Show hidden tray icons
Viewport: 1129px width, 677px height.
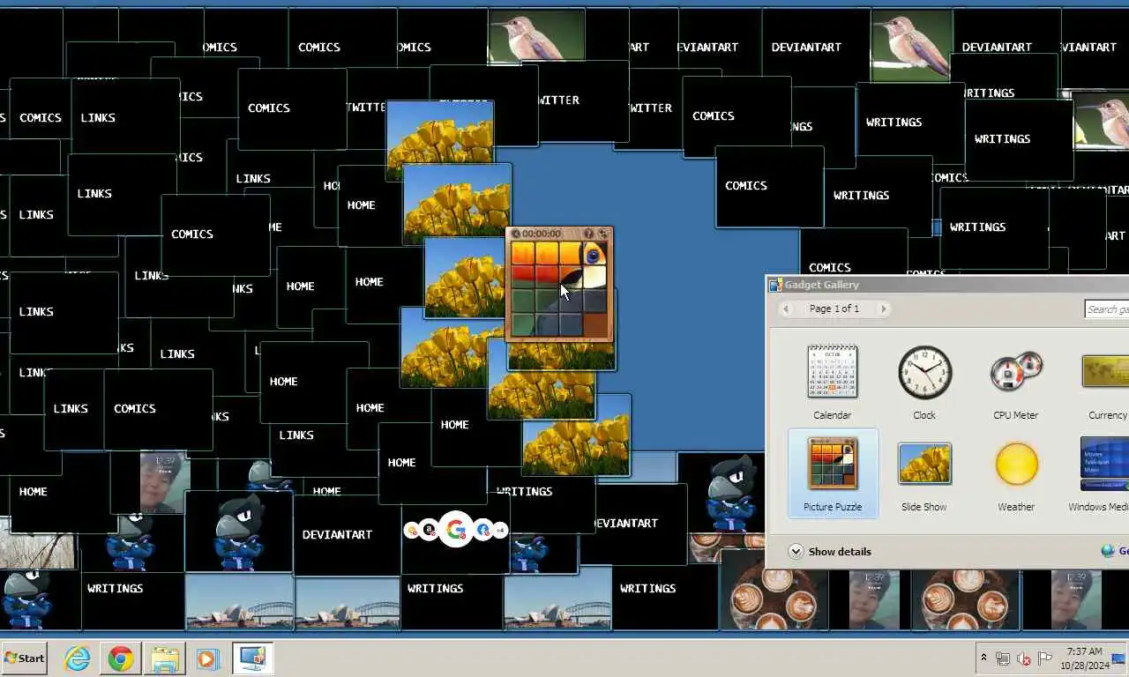tap(983, 658)
